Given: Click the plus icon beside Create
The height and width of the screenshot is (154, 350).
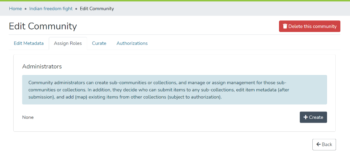Looking at the screenshot, I should (x=306, y=117).
